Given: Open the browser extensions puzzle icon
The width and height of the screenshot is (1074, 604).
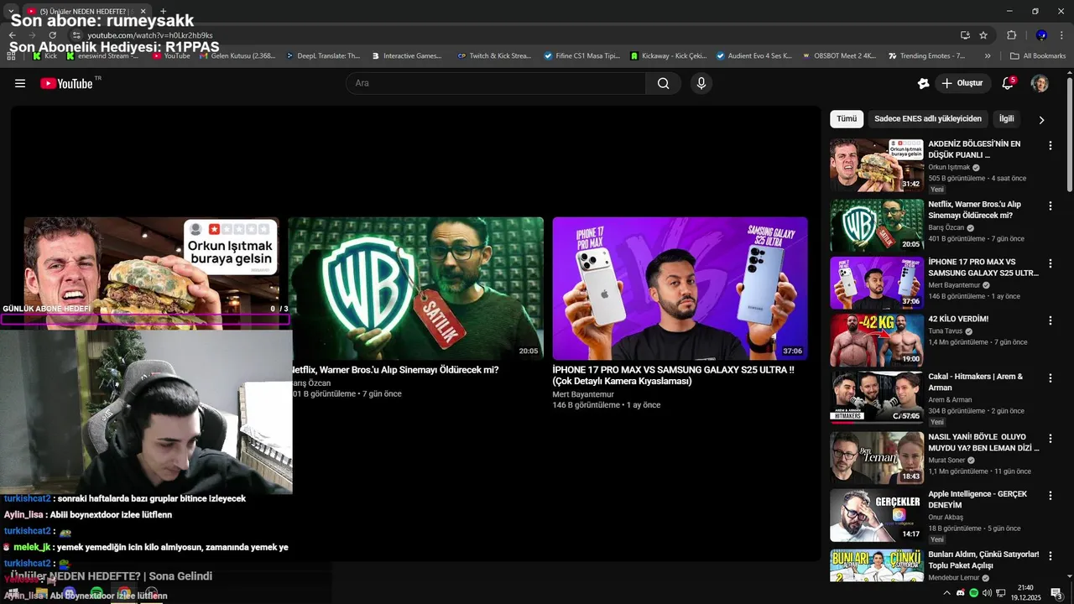Looking at the screenshot, I should [x=1011, y=35].
